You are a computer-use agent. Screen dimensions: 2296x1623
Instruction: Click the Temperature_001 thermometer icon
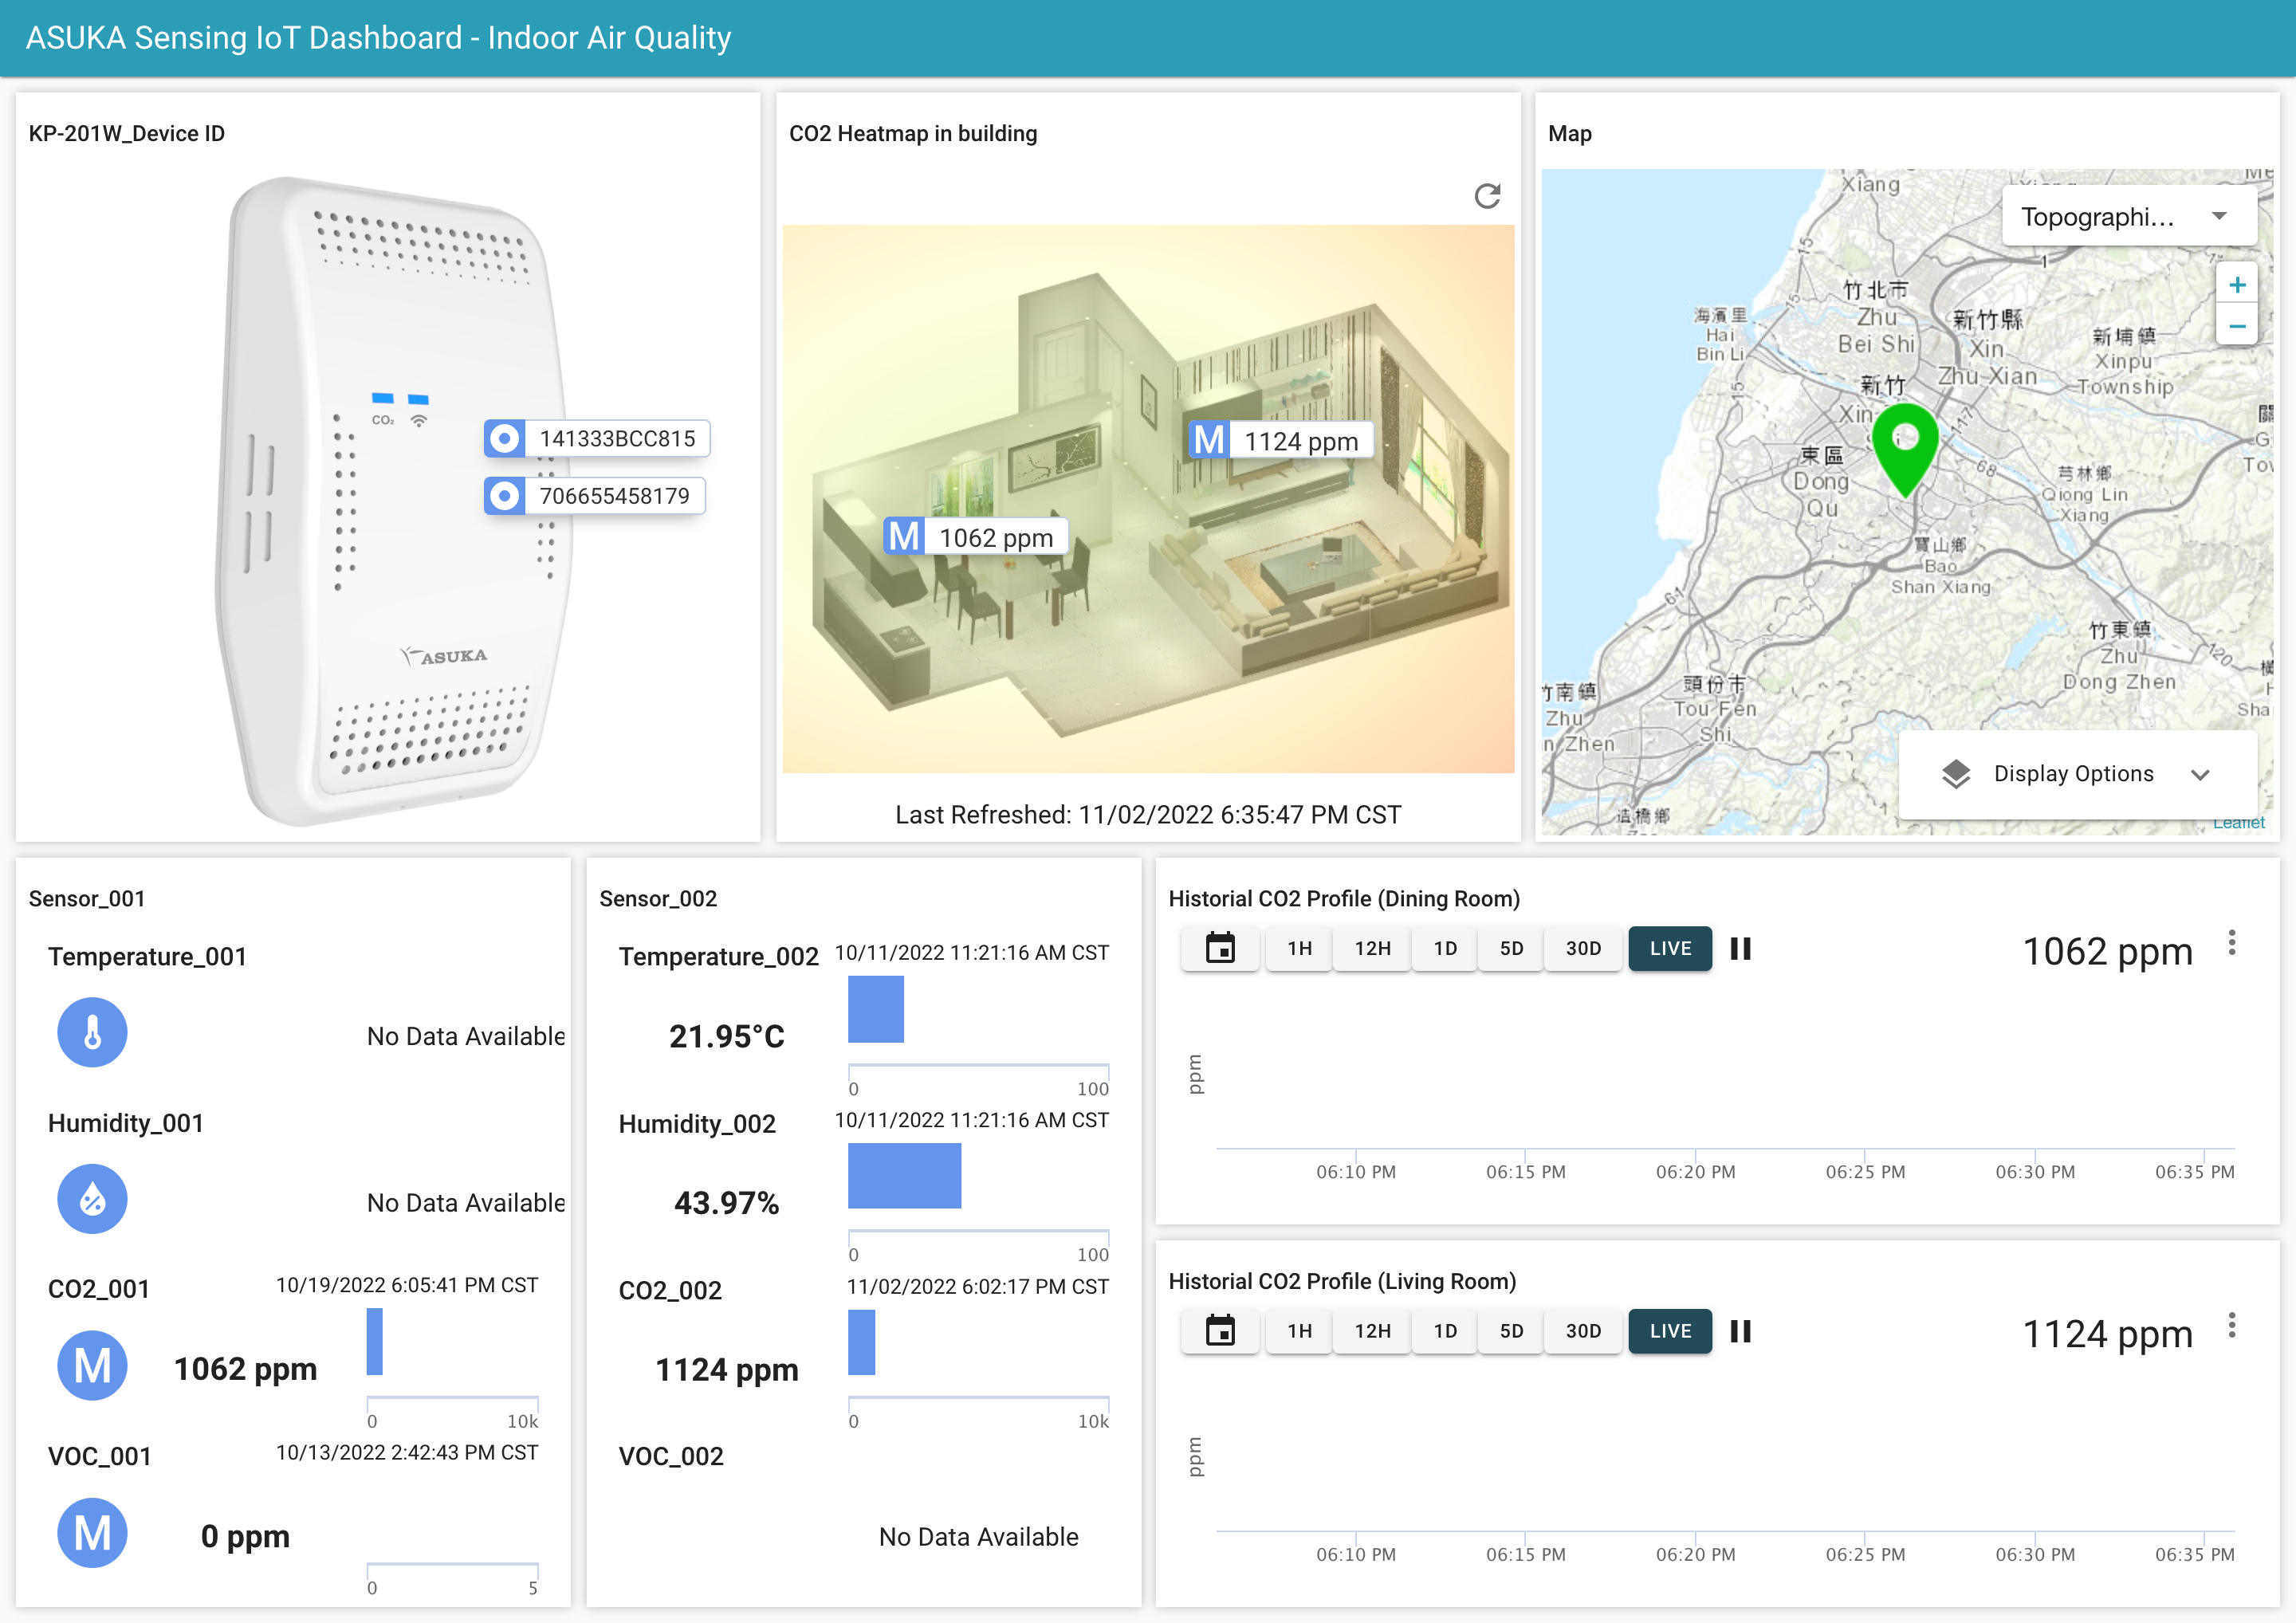pyautogui.click(x=92, y=1032)
